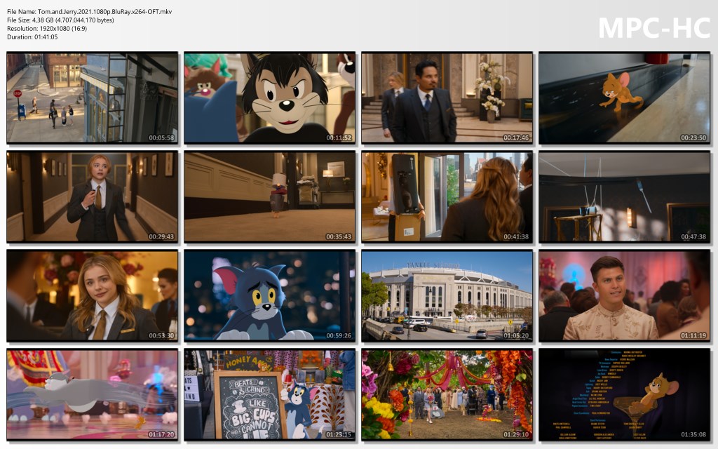Select the black cat thumbnail at 00:11:52
The image size is (718, 449).
269,98
